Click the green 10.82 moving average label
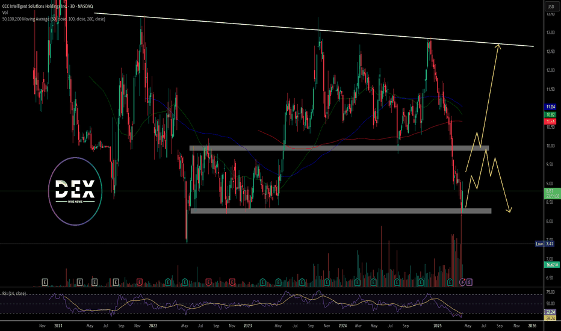The width and height of the screenshot is (561, 331). [551, 114]
